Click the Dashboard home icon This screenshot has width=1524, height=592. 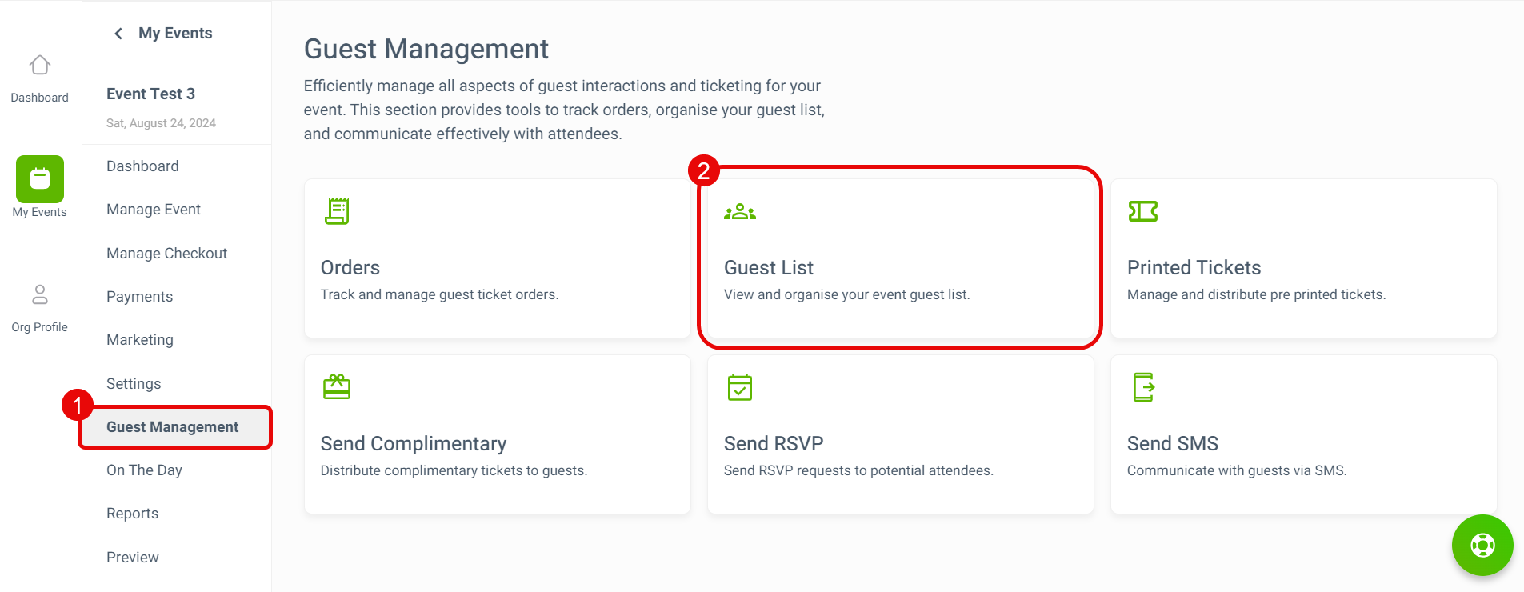coord(40,65)
